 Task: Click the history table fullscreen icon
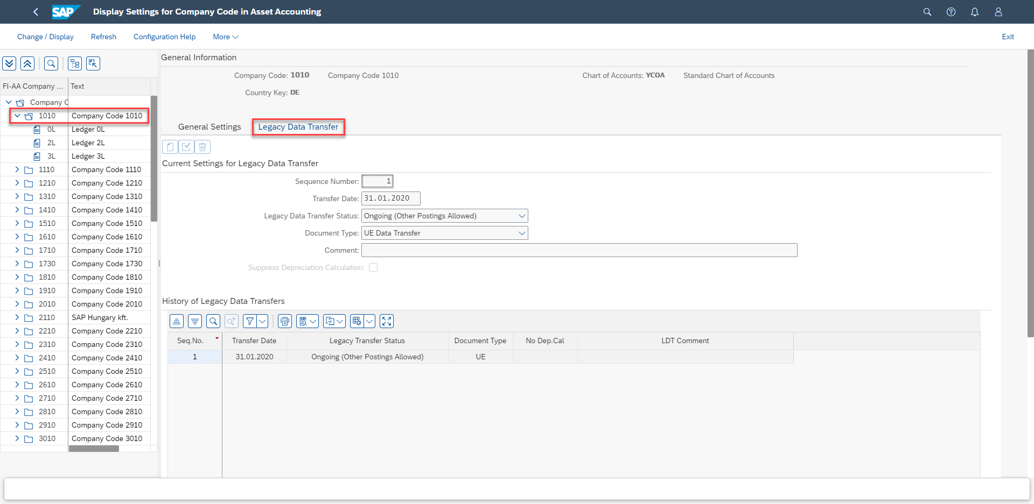(x=387, y=321)
